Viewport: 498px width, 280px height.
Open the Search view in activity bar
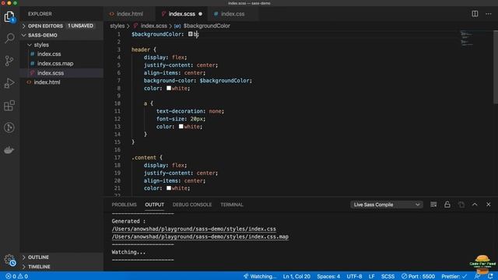coord(9,38)
